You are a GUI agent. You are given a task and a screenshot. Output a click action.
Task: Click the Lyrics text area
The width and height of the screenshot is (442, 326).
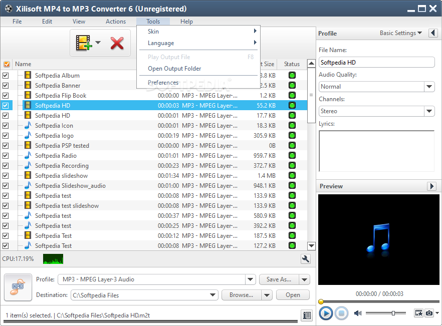[x=377, y=151]
